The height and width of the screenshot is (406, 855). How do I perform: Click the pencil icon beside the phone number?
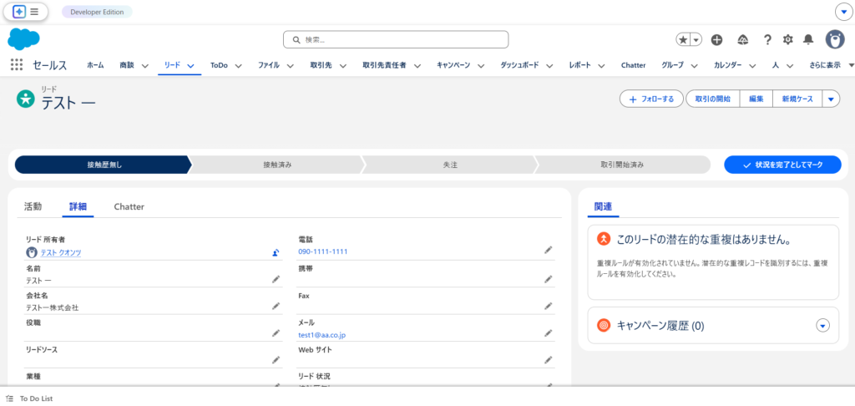pos(549,250)
